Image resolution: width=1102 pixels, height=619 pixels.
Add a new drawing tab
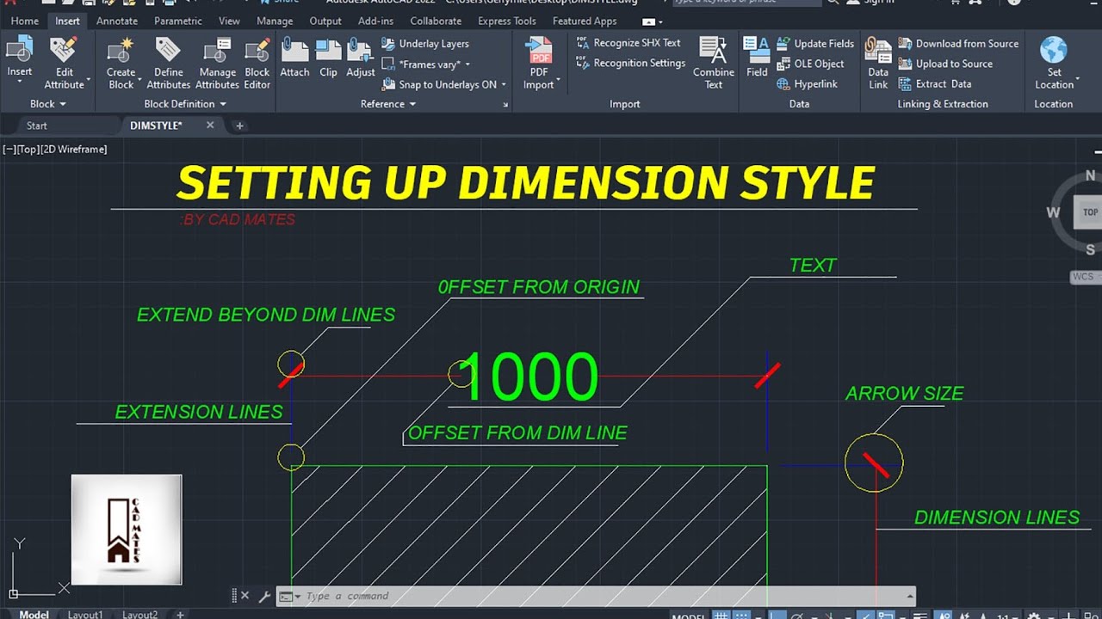239,126
